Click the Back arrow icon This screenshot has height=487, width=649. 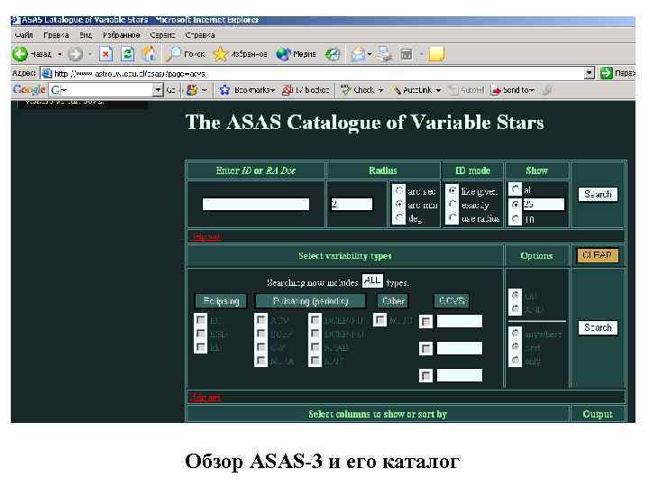tap(20, 54)
